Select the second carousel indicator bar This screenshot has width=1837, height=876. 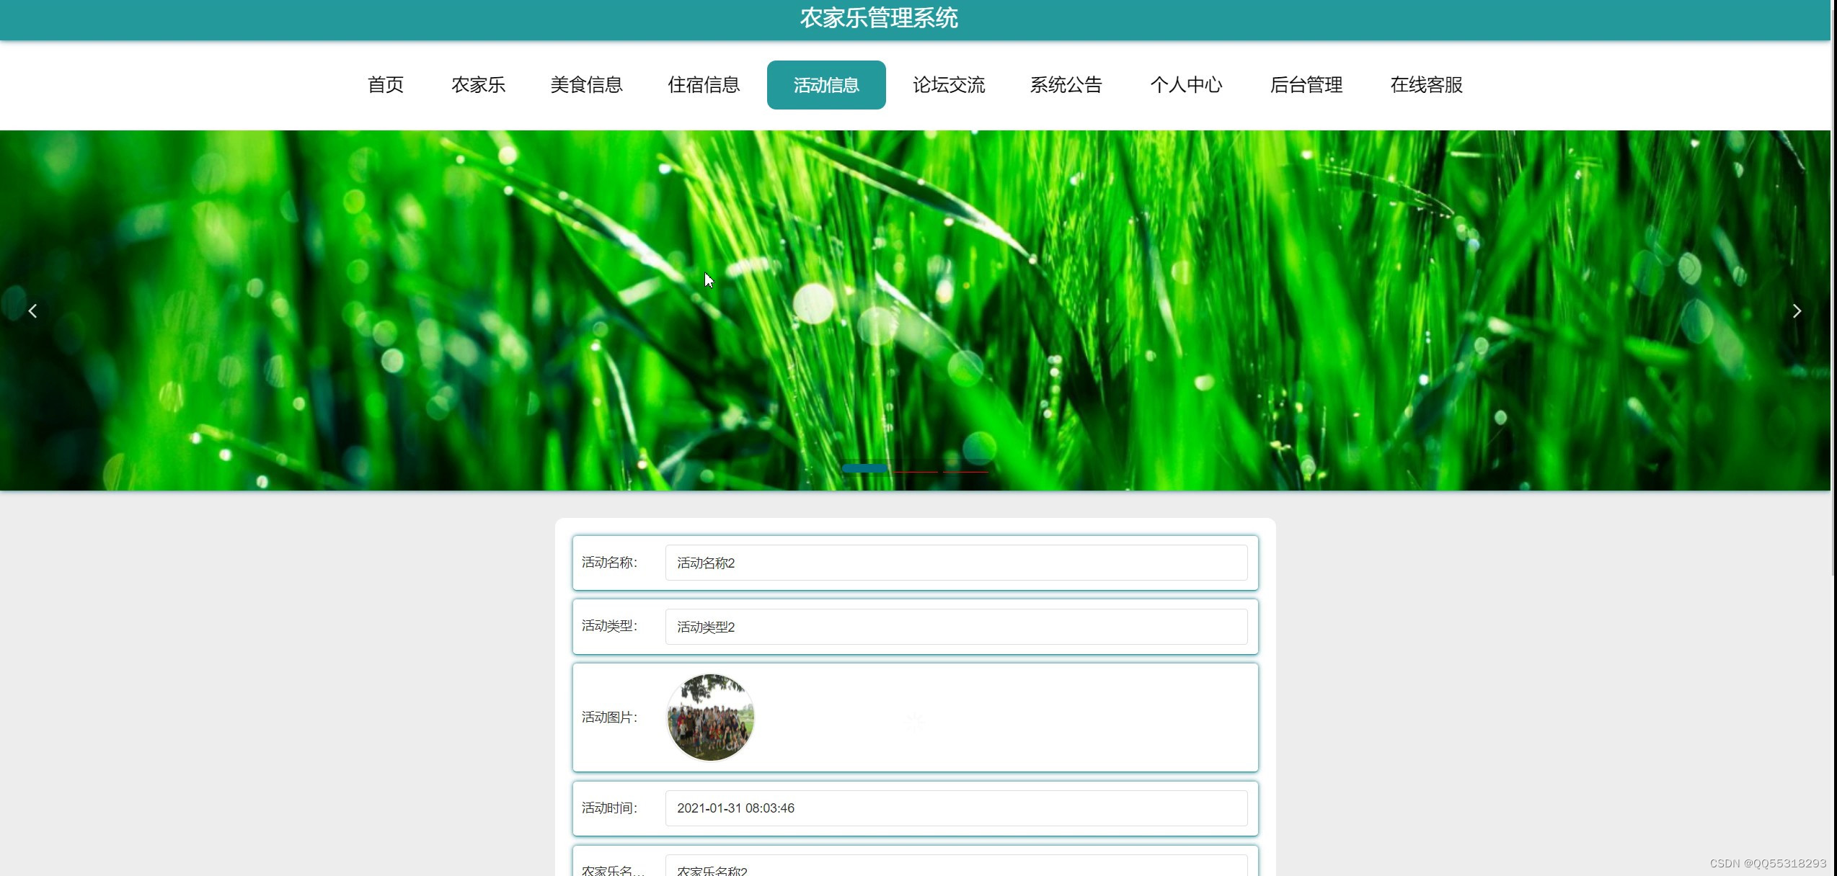(x=914, y=470)
